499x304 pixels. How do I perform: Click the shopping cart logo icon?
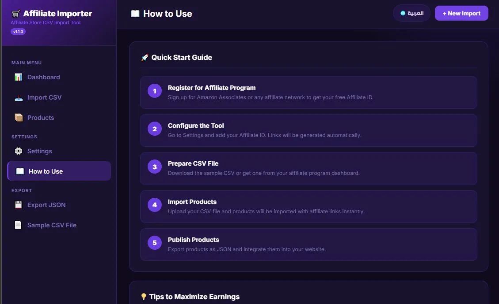pos(16,14)
